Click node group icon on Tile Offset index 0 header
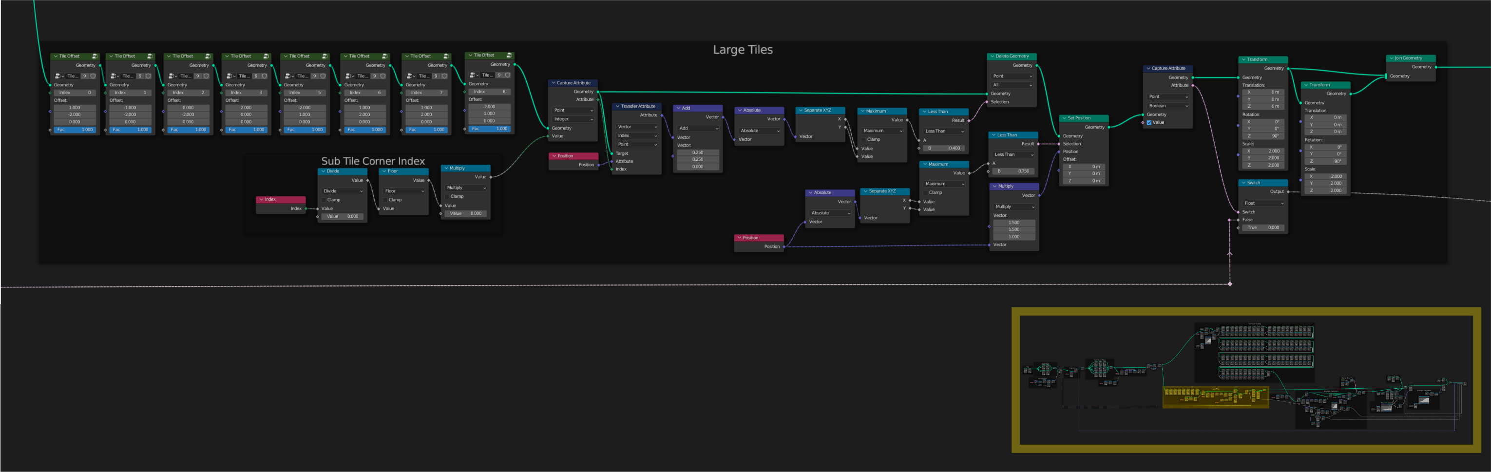 tap(95, 56)
